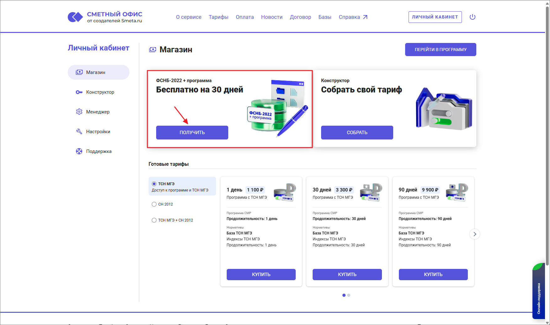Click the Менеджер gear icon
550x325 pixels.
coord(79,112)
